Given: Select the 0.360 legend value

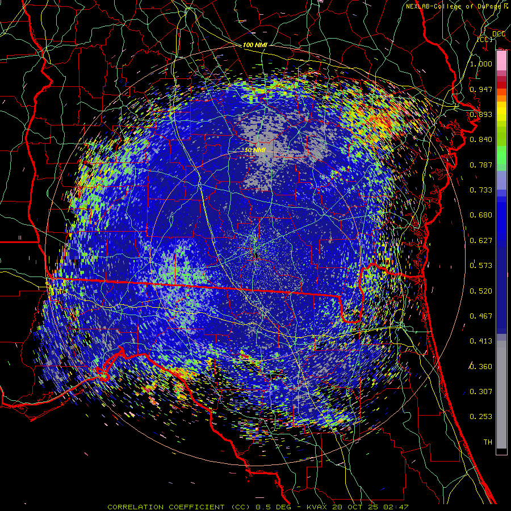Looking at the screenshot, I should coord(481,367).
